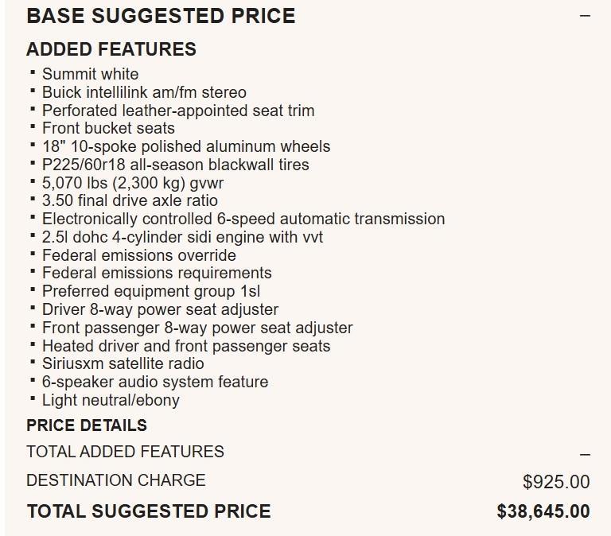611x536 pixels.
Task: Click the 3.50 final drive axle ratio item
Action: (x=130, y=200)
